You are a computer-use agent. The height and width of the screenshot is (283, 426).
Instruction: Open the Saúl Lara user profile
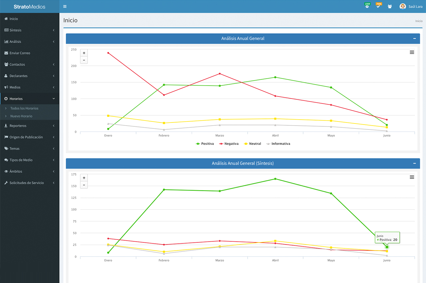(411, 7)
